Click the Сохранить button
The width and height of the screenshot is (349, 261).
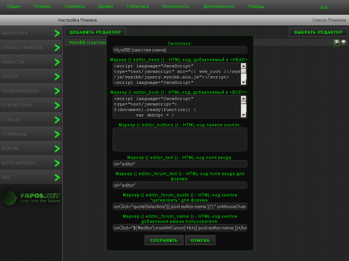(164, 240)
